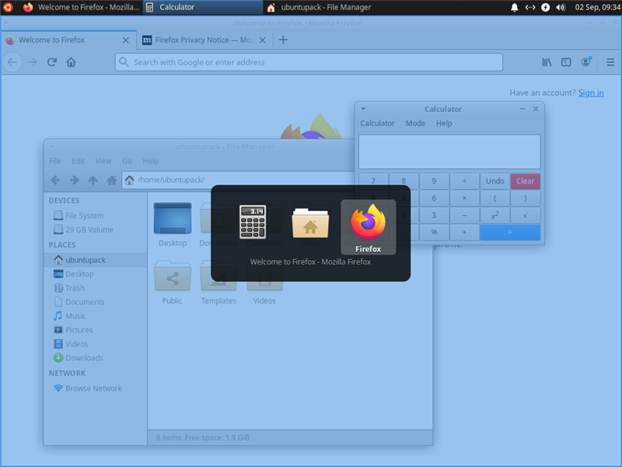
Task: Click the Undo button in Calculator
Action: coord(495,181)
